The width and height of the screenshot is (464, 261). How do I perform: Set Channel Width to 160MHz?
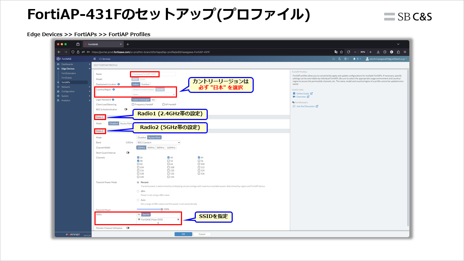click(x=171, y=147)
